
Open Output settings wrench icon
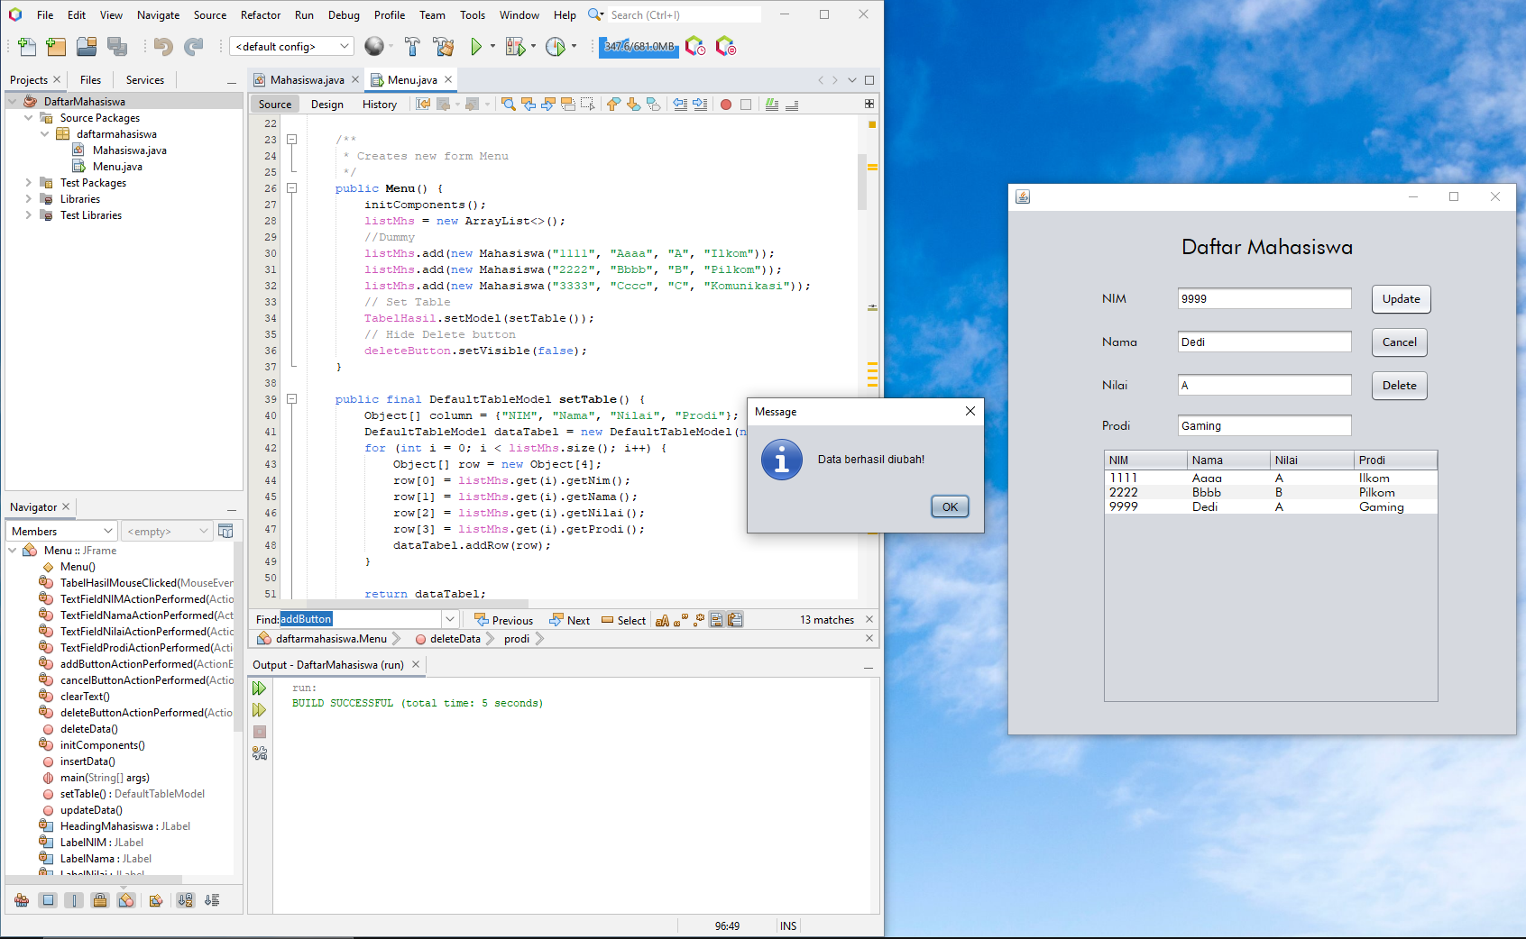(x=260, y=753)
